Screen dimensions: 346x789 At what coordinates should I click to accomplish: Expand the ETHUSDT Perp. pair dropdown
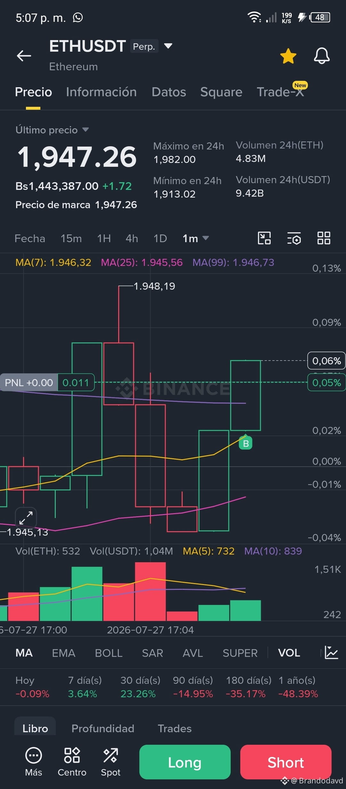coord(168,46)
